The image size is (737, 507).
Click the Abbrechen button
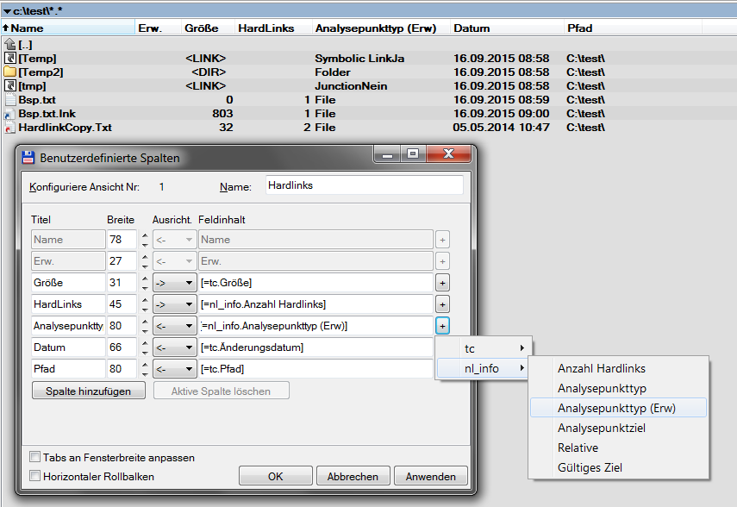coord(353,476)
